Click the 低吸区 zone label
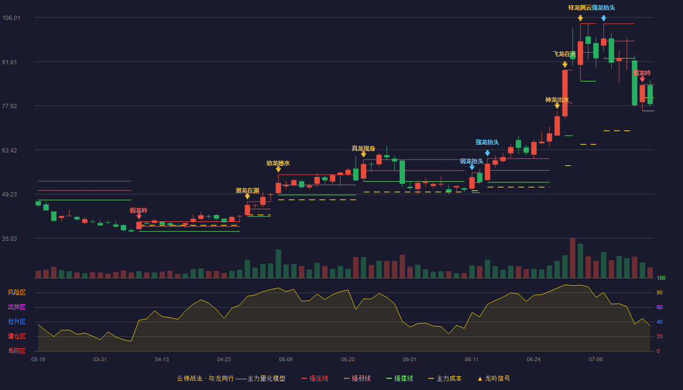 click(x=17, y=351)
